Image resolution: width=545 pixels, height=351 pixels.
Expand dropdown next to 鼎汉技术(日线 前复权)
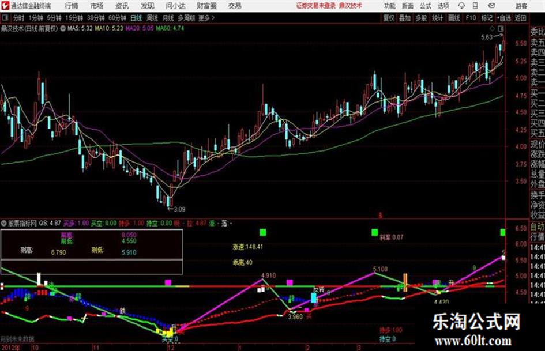(63, 28)
